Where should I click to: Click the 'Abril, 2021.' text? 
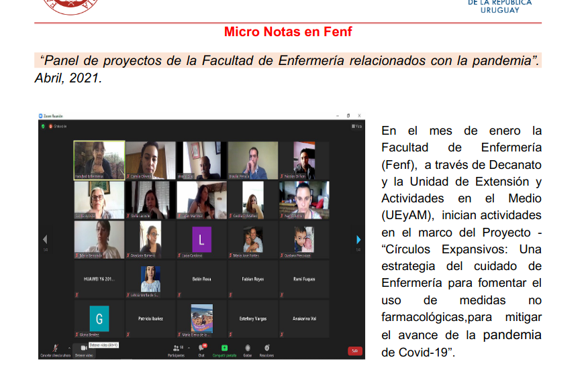68,78
